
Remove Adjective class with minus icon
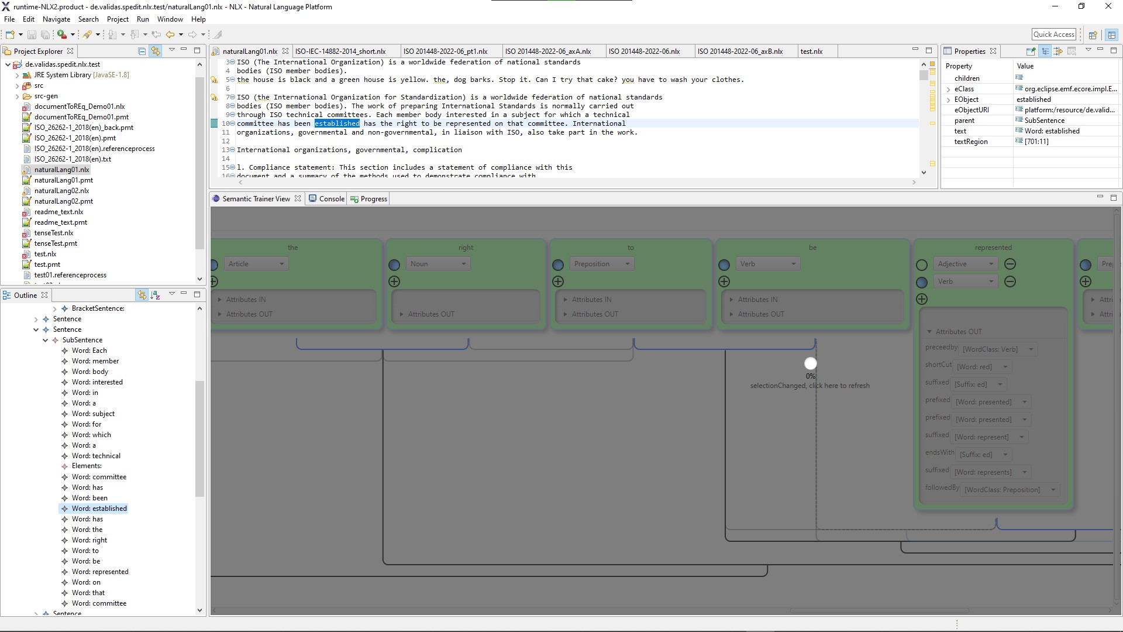point(1010,264)
